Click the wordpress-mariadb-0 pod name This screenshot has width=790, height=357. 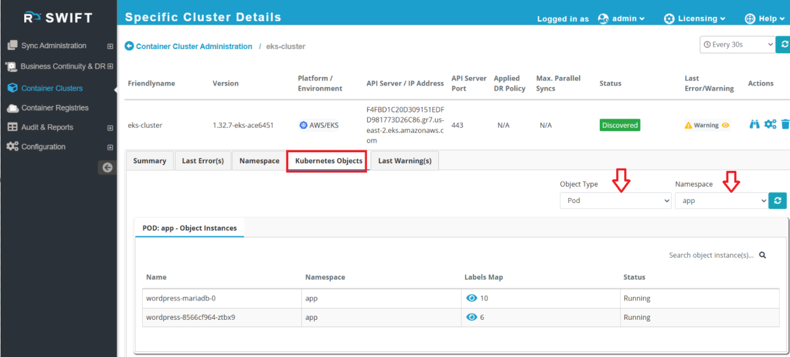181,298
